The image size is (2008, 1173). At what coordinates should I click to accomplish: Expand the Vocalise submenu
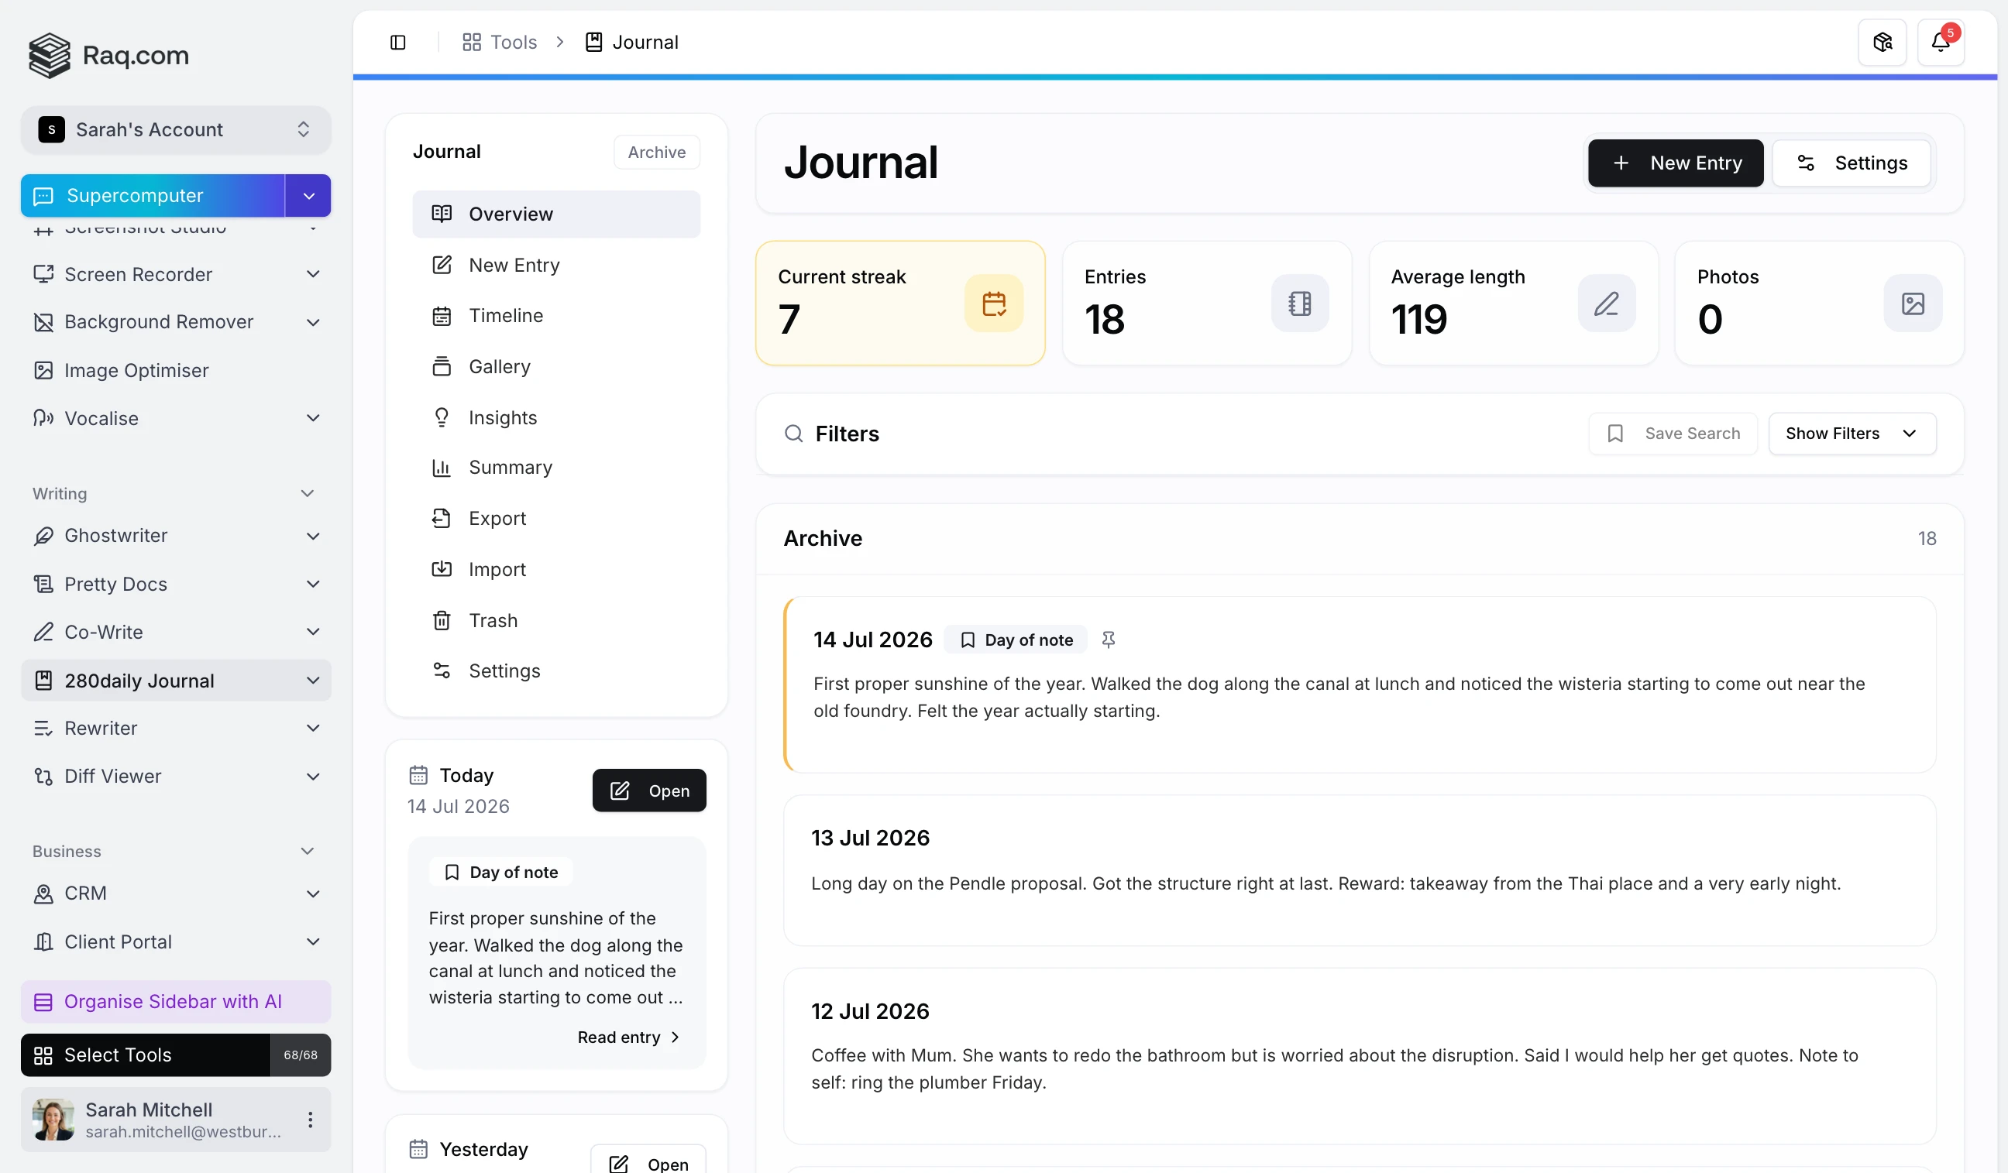coord(313,418)
